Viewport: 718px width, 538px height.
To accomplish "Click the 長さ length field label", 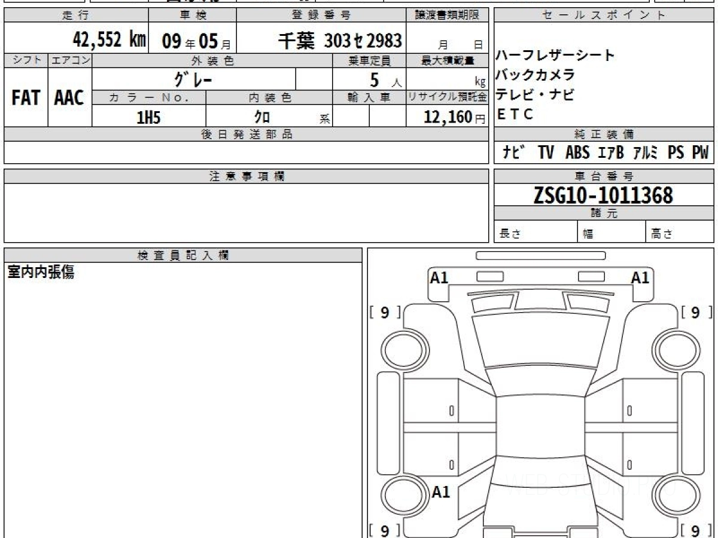I will click(x=510, y=234).
